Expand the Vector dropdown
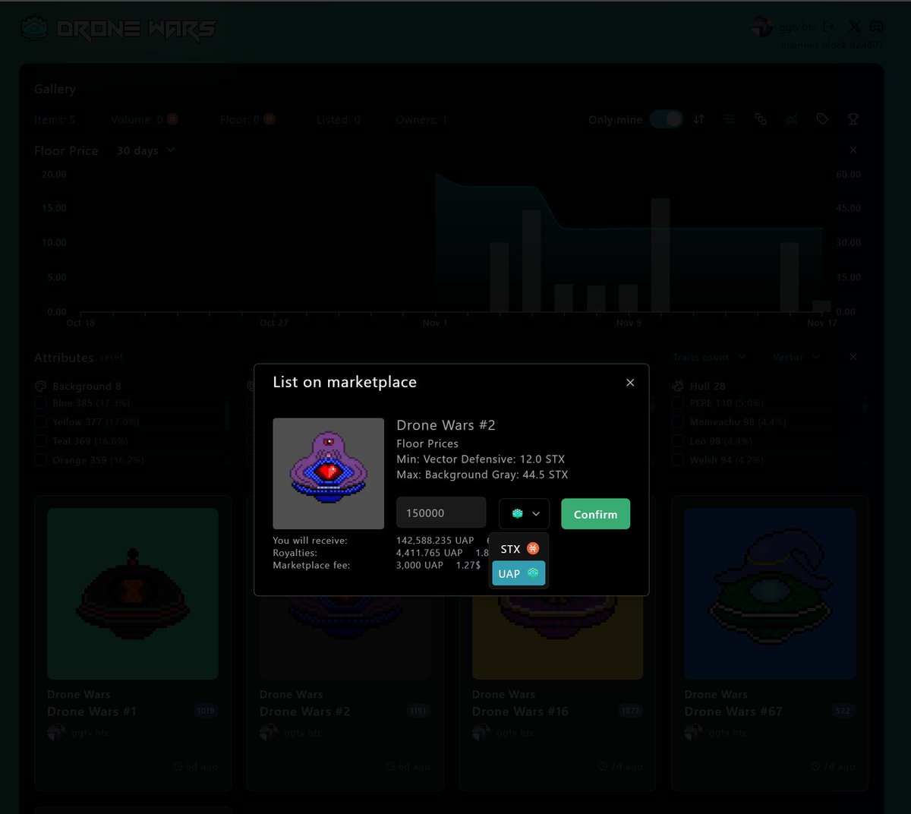Image resolution: width=911 pixels, height=814 pixels. [796, 357]
